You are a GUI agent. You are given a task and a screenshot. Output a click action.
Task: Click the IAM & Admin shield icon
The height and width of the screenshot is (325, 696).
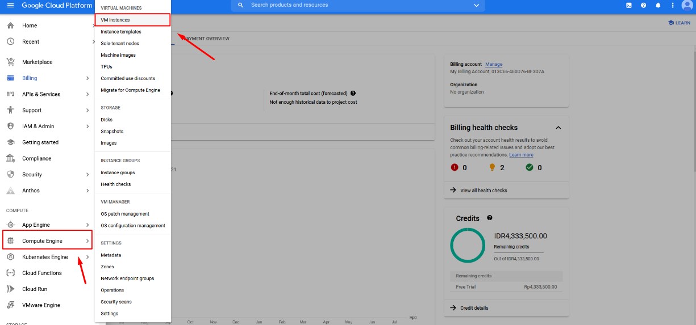pos(10,126)
